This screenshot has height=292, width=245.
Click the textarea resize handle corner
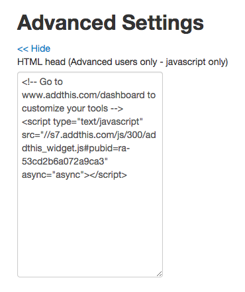pyautogui.click(x=159, y=273)
